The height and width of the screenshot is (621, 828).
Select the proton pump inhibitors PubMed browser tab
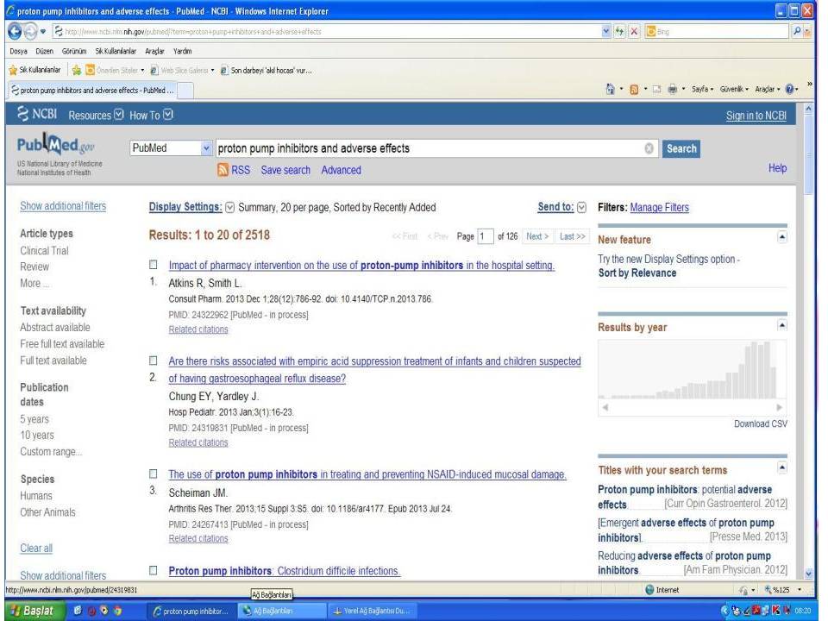pos(92,91)
